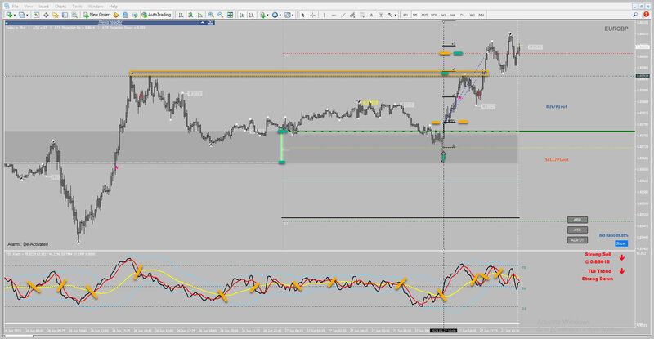Open the Navigator panel icon
654x339 pixels.
click(55, 15)
